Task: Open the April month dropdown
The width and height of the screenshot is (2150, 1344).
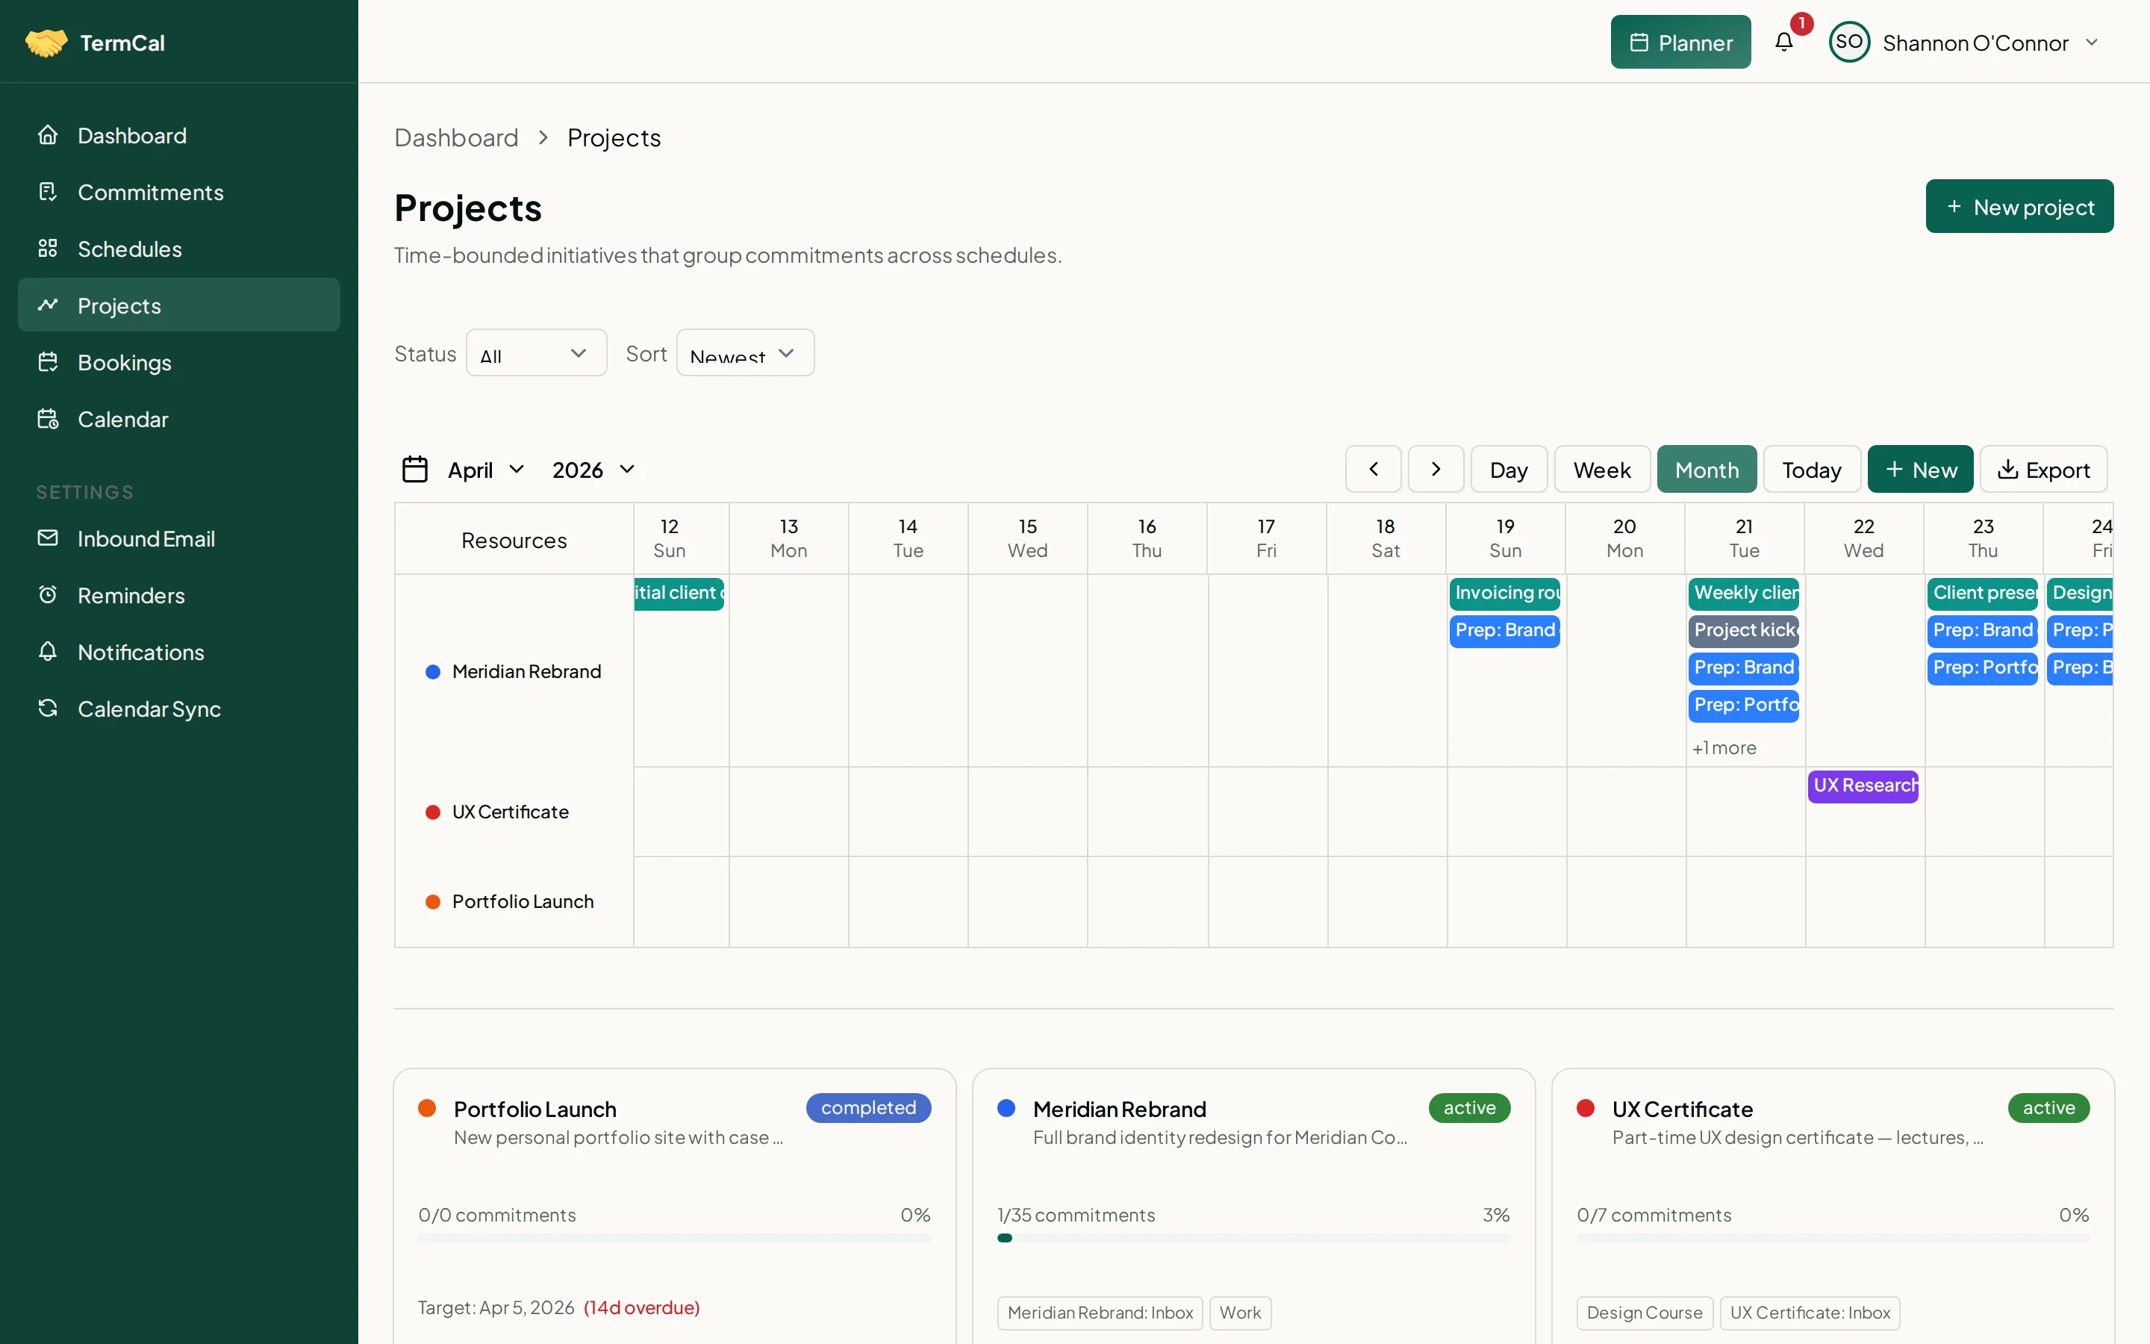Action: 486,470
